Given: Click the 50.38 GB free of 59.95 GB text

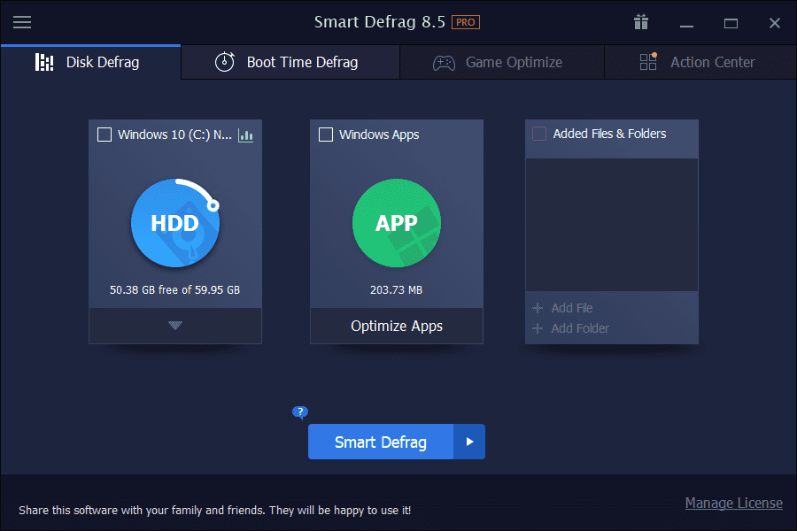Looking at the screenshot, I should point(174,289).
